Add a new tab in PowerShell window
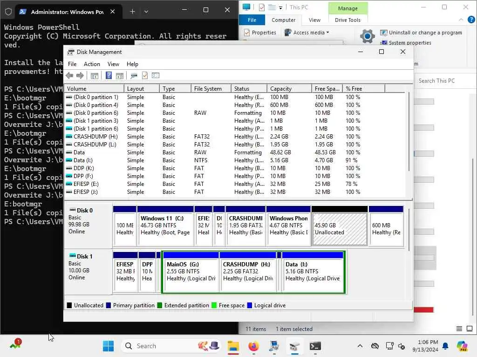Viewport: 477px width, 357px height. [132, 12]
